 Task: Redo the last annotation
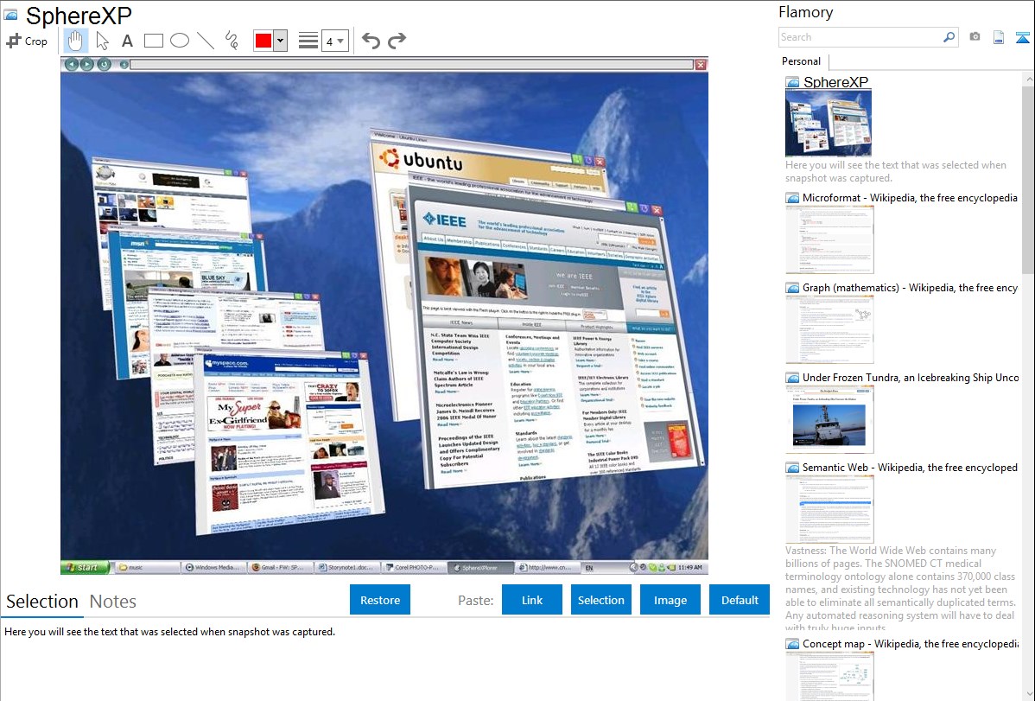(x=397, y=41)
